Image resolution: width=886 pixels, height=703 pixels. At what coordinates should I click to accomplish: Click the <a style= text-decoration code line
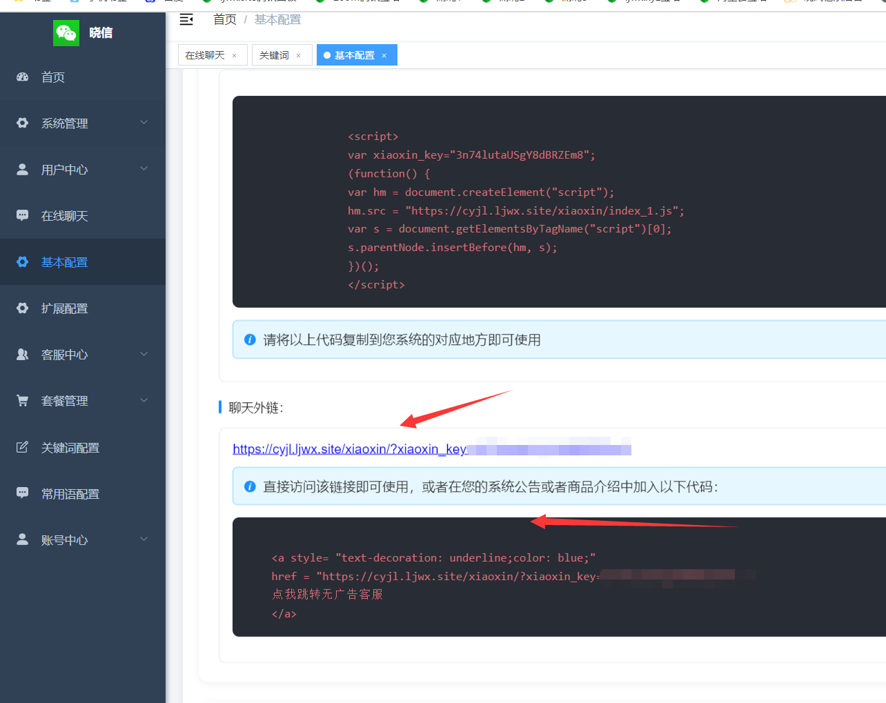coord(433,557)
